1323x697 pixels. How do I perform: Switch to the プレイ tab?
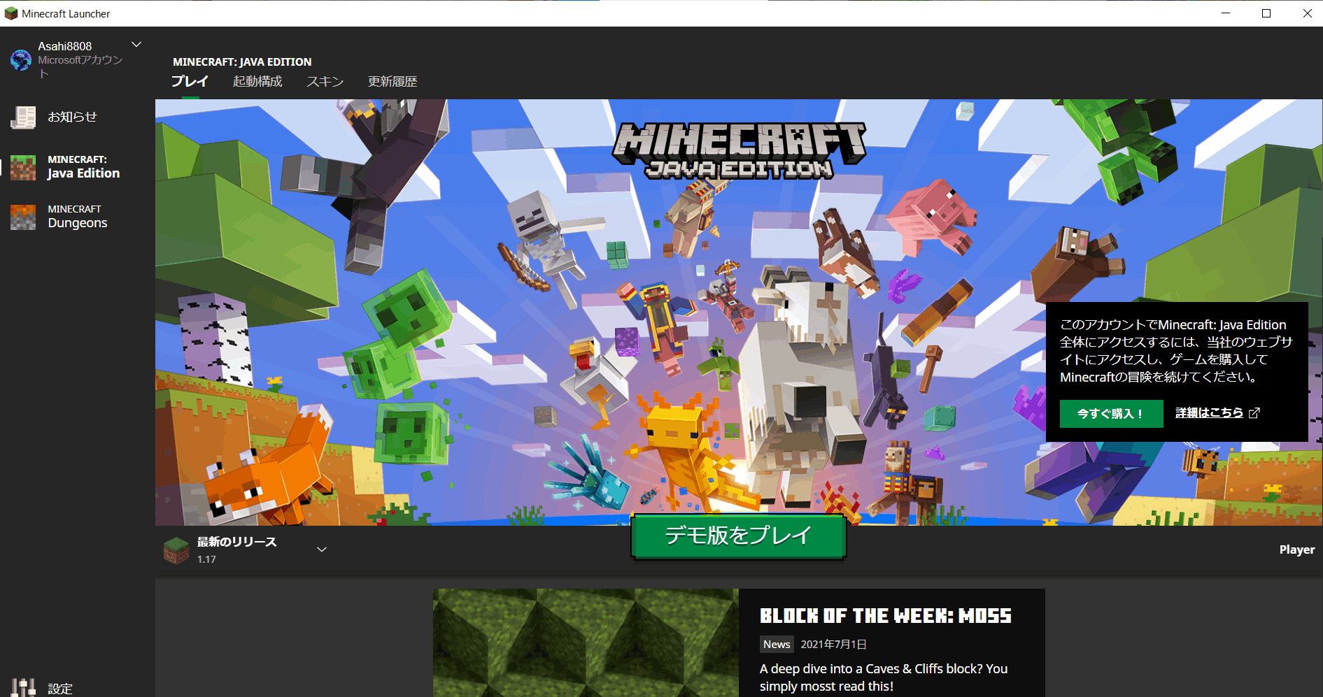[x=190, y=81]
